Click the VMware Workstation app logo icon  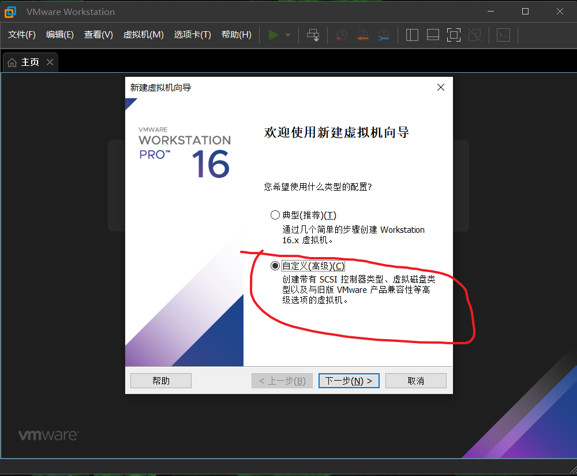click(10, 12)
